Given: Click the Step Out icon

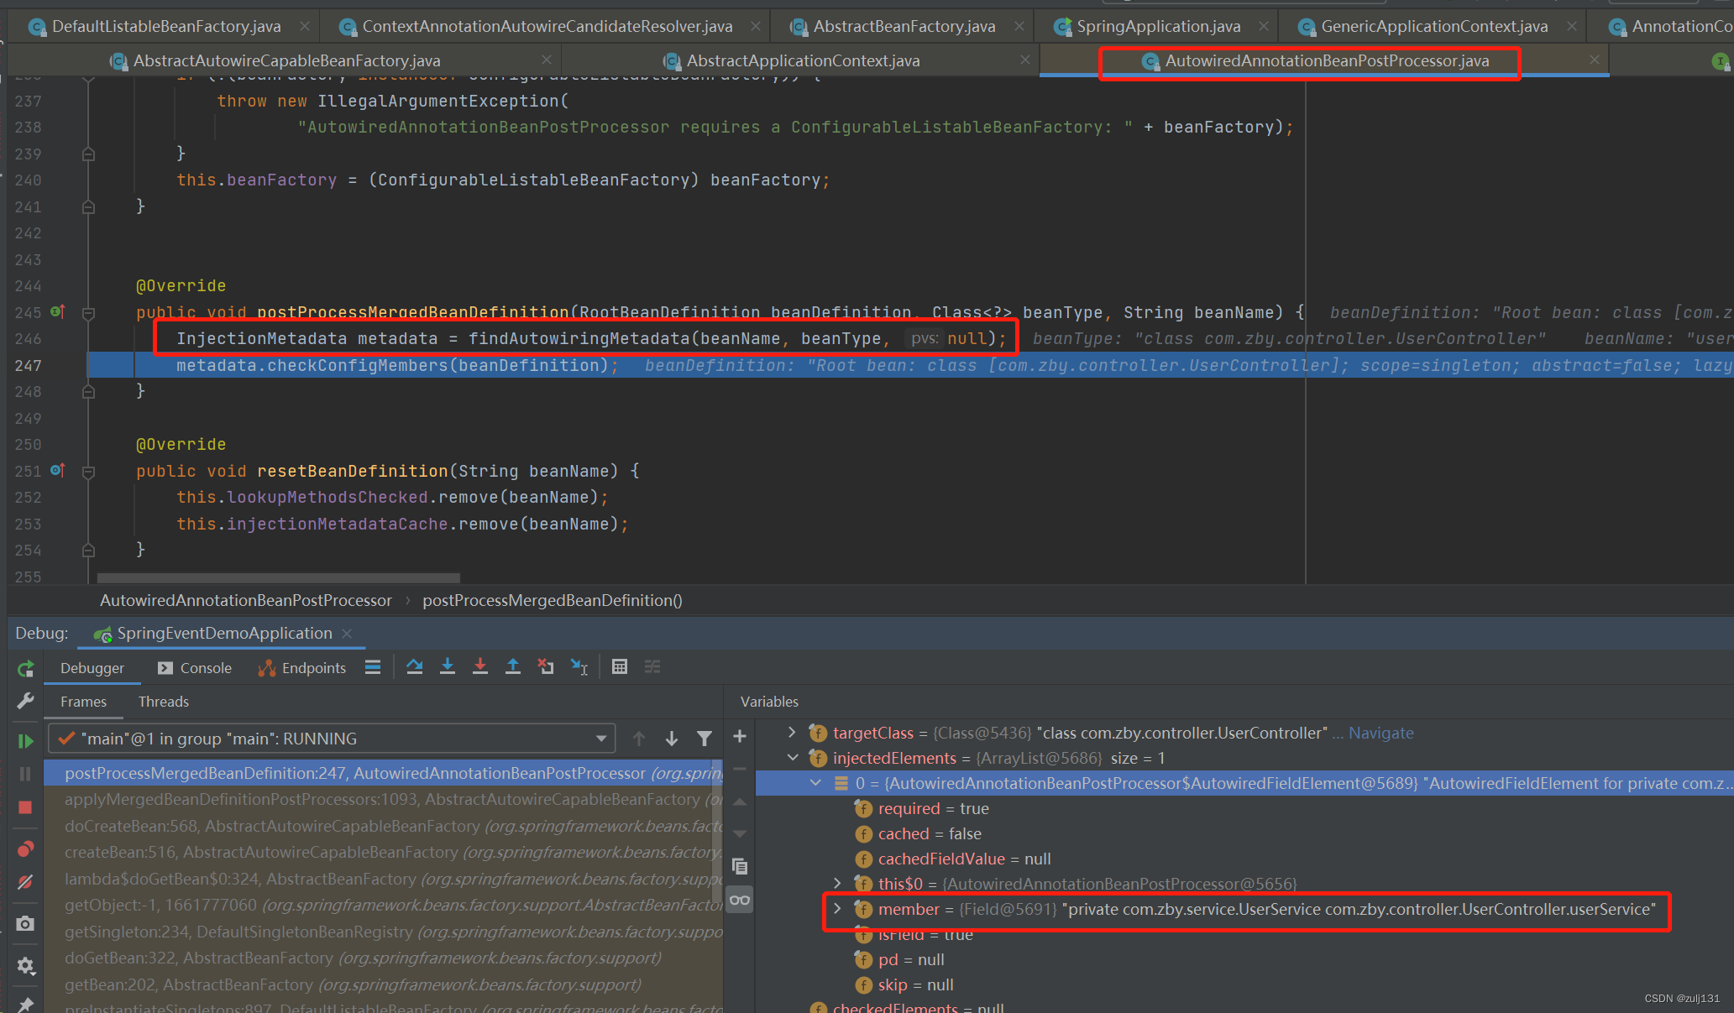Looking at the screenshot, I should pyautogui.click(x=513, y=667).
